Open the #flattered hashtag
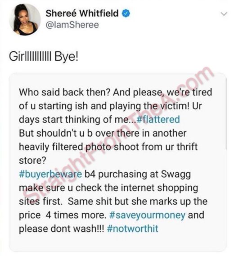 tap(158, 119)
